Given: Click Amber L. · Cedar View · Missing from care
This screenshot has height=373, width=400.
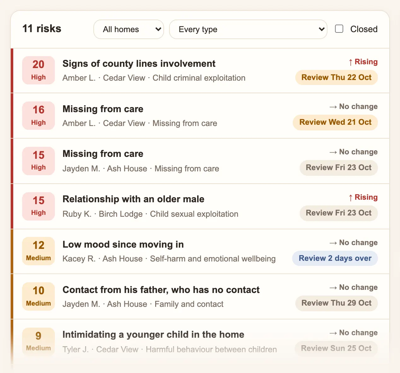Looking at the screenshot, I should pyautogui.click(x=140, y=123).
